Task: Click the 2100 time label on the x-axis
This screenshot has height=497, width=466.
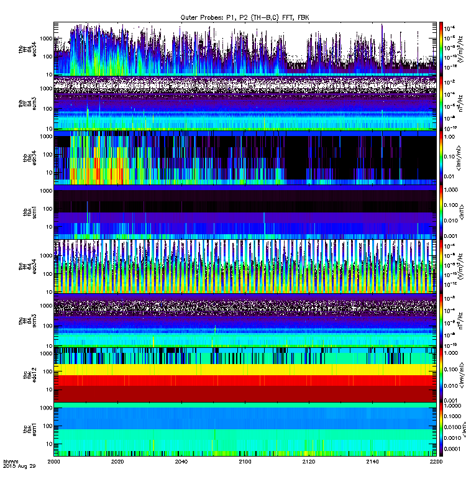Action: point(245,462)
